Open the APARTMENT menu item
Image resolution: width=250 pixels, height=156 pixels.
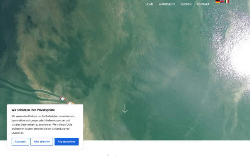[167, 4]
